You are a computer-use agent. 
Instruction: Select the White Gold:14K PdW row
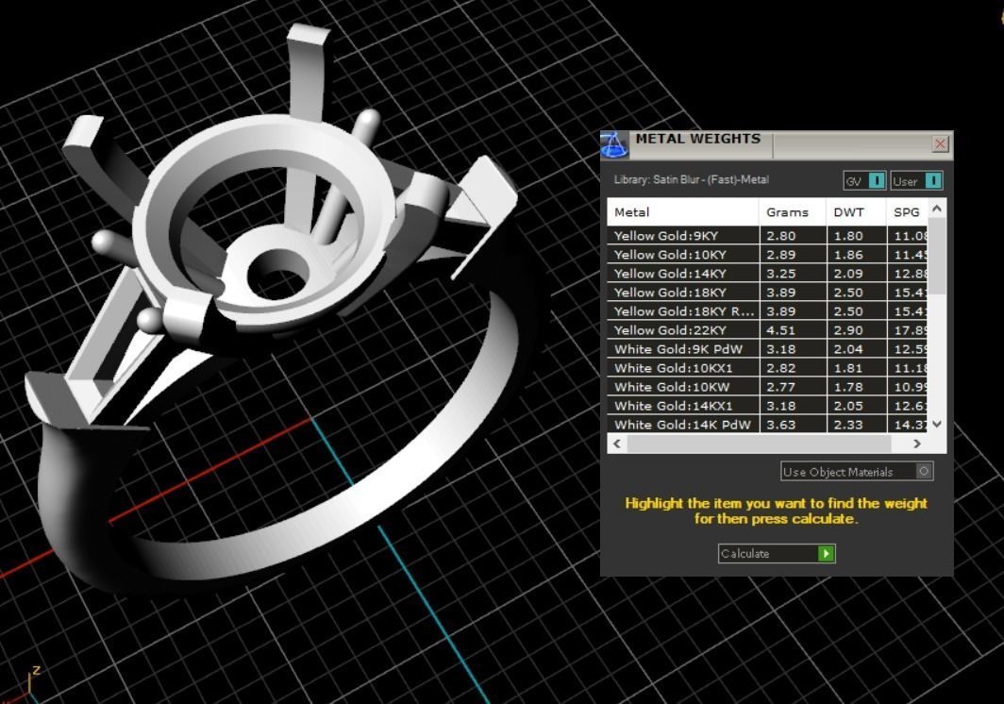coord(767,424)
